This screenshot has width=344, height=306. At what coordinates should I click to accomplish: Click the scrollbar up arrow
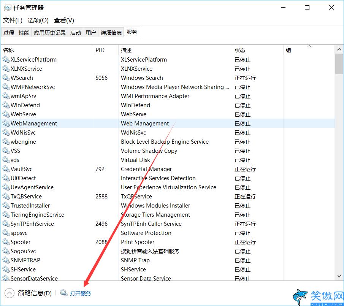(x=339, y=49)
